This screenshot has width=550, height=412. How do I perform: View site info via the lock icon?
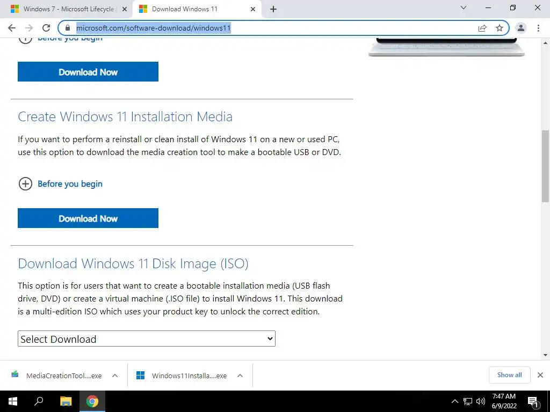tap(68, 28)
